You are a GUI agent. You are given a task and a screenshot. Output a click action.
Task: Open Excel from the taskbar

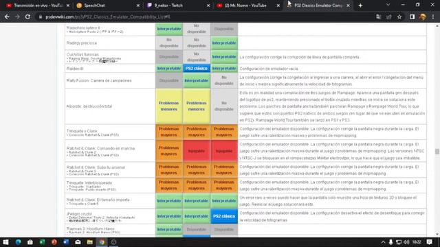42,242
